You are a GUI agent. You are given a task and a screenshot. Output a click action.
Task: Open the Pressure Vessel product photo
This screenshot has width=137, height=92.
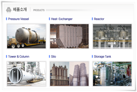(26, 36)
